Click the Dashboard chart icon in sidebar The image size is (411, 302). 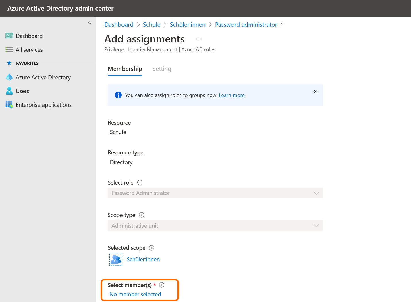point(9,36)
